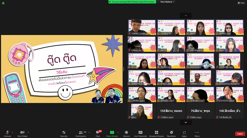Click the green encryption shield icon

(x=3, y=3)
